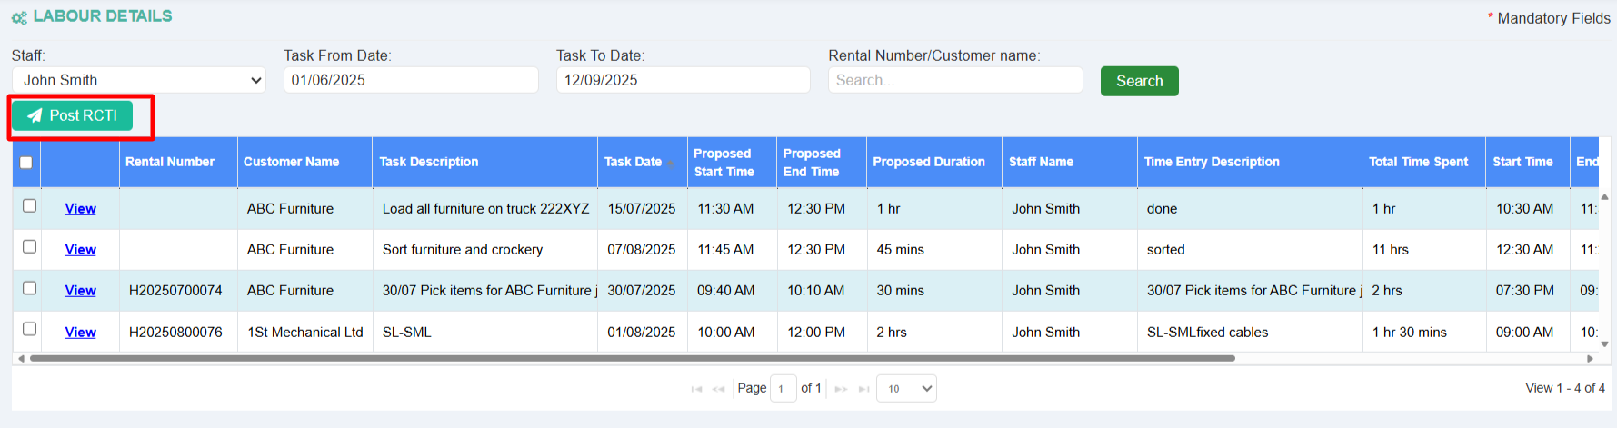This screenshot has height=428, width=1617.
Task: Check the row for Sort furniture and crockery
Action: pos(29,247)
